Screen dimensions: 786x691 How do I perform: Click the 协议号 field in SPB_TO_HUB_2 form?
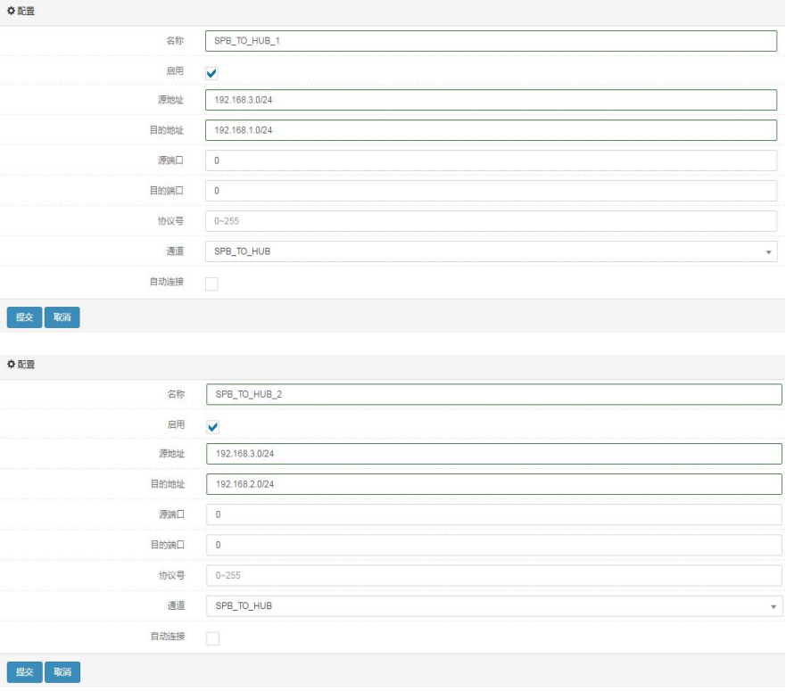tap(493, 576)
